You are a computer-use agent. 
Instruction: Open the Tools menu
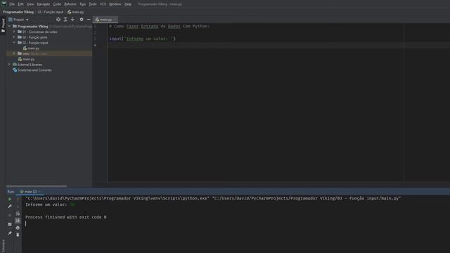(93, 4)
